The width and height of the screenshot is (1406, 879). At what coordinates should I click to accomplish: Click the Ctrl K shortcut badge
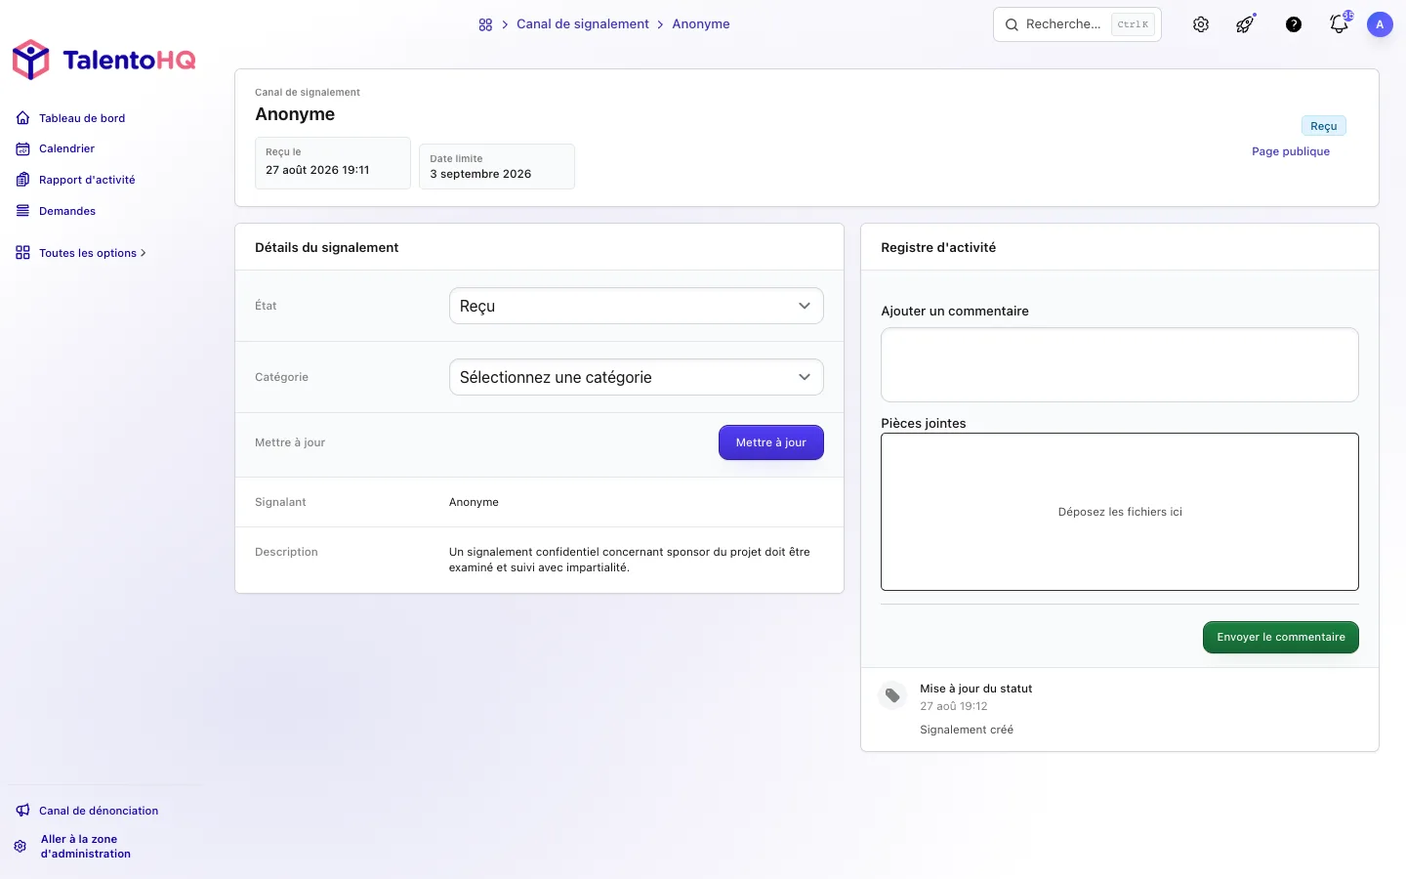click(1134, 24)
